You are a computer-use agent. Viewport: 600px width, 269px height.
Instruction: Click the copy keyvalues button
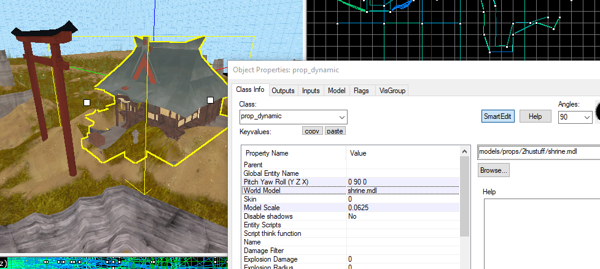[312, 131]
